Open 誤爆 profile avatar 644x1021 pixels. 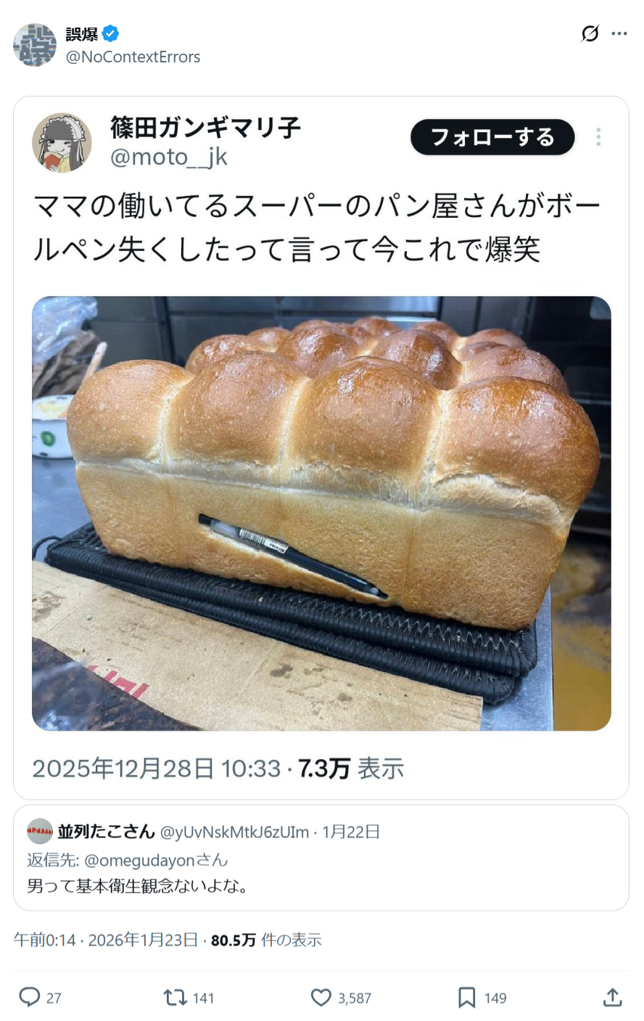(x=35, y=45)
